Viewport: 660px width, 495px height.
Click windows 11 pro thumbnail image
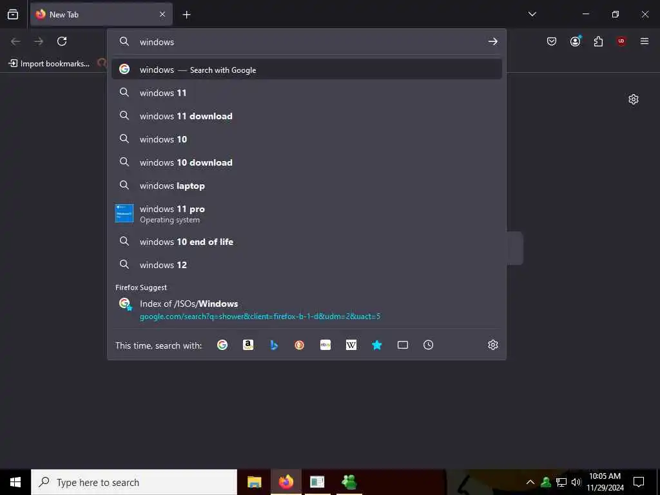(x=124, y=213)
